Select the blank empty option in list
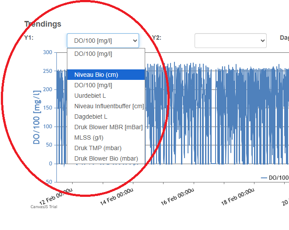 pos(105,64)
